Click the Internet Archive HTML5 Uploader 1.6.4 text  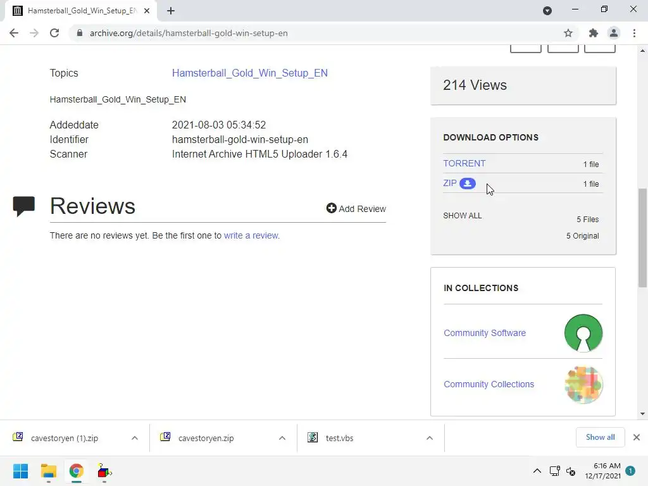coord(259,154)
